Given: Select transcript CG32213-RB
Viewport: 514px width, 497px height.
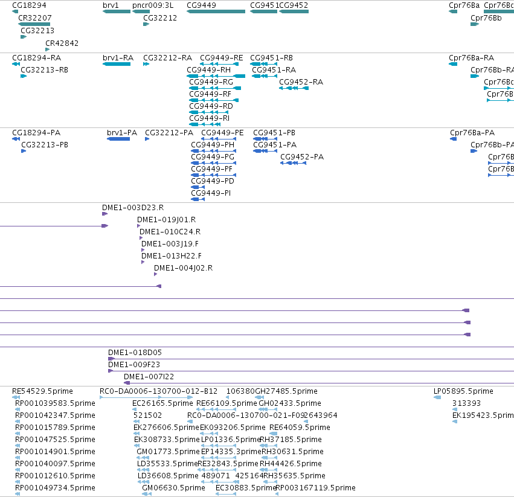Looking at the screenshot, I should coord(44,70).
